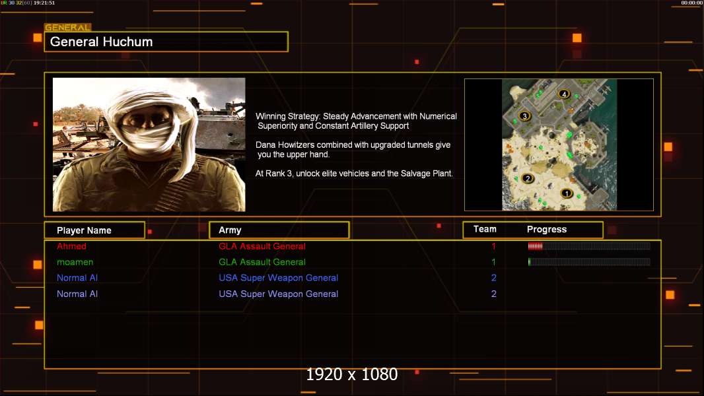Click the General Huchum name field
This screenshot has width=704, height=396.
coord(166,42)
